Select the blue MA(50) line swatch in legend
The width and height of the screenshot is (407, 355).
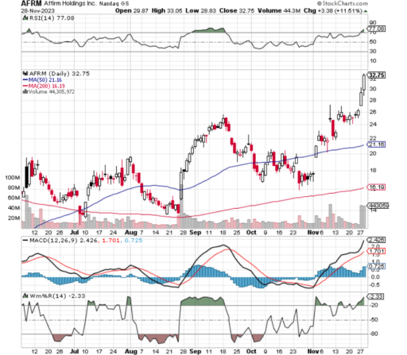click(25, 79)
